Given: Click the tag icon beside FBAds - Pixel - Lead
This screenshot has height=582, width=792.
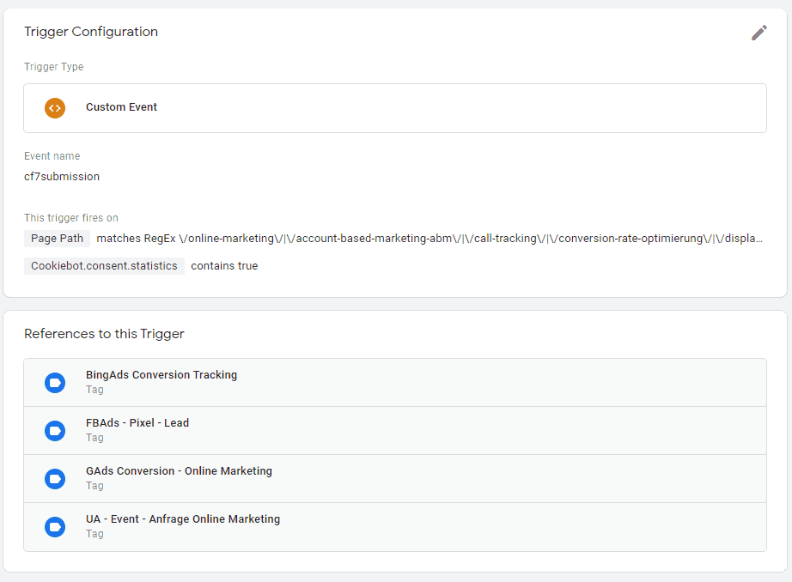Looking at the screenshot, I should click(55, 431).
